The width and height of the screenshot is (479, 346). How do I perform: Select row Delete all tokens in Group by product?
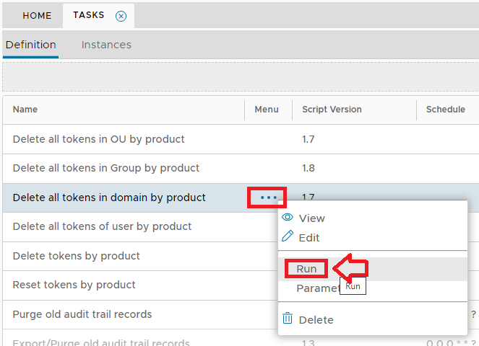pos(106,168)
